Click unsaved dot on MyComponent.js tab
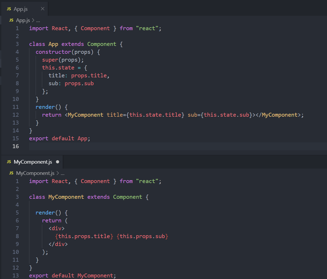The height and width of the screenshot is (279, 327). 58,162
